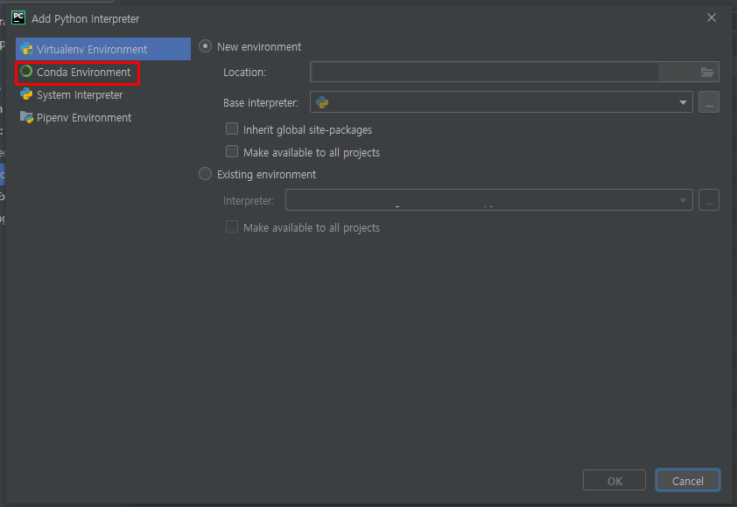Close the Add Python Interpreter dialog
Screen dimensions: 737x507
click(x=711, y=17)
